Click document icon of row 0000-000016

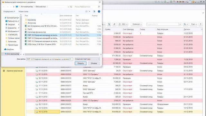click(x=37, y=71)
